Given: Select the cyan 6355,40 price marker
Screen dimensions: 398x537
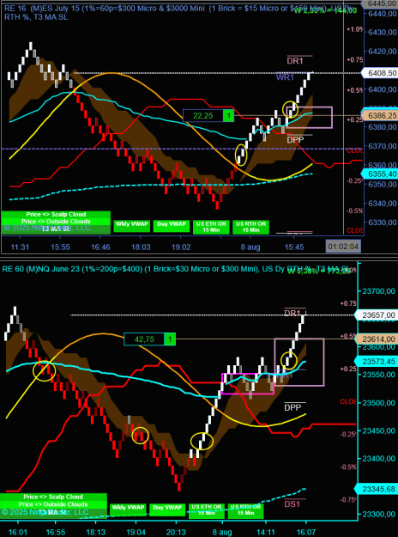Looking at the screenshot, I should (x=380, y=174).
